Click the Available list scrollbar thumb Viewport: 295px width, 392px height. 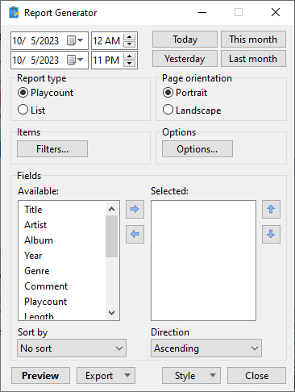pos(112,236)
